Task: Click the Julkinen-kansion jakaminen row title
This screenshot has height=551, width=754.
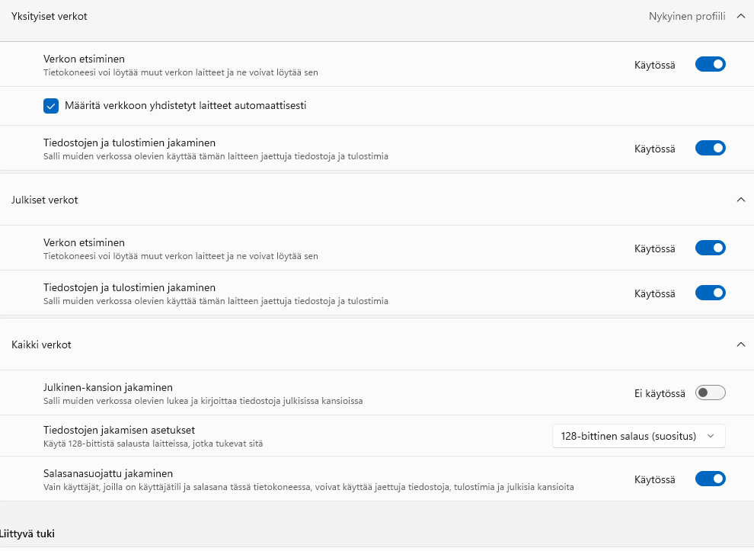Action: (108, 387)
